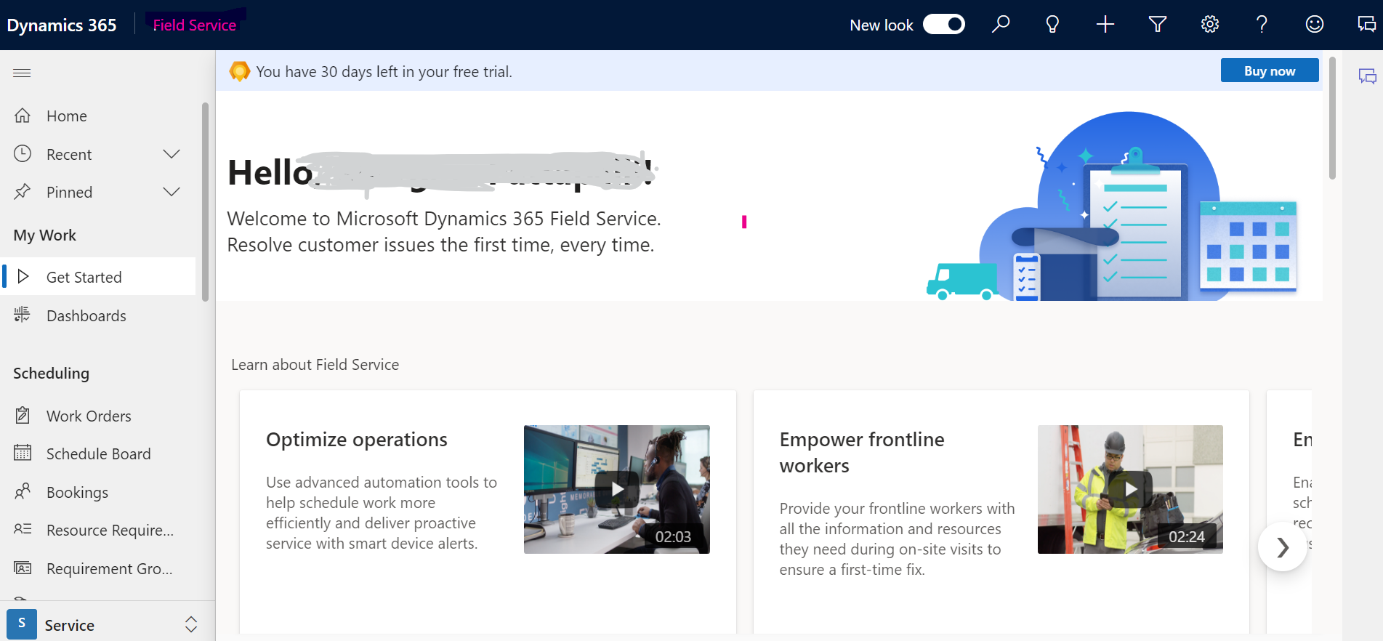Click the My Work section header
1383x641 pixels.
(x=44, y=235)
